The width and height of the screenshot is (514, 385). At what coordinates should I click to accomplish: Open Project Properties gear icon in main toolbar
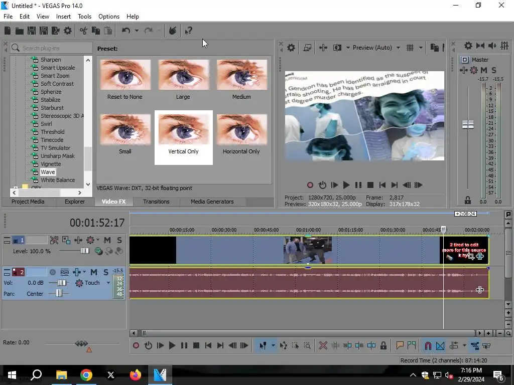(x=68, y=31)
